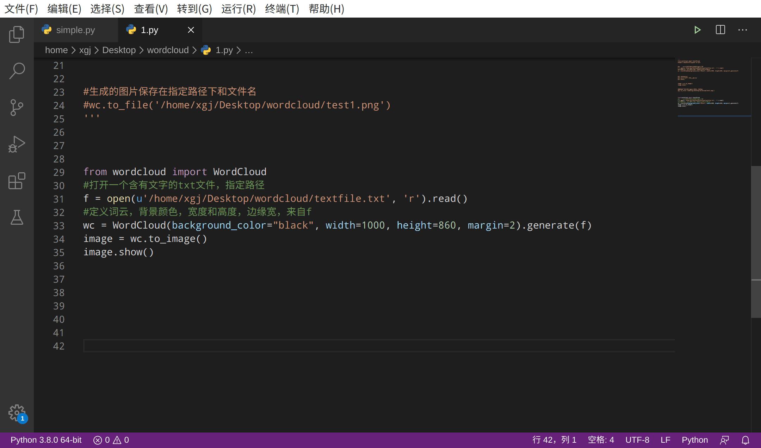Image resolution: width=761 pixels, height=448 pixels.
Task: Open the Source Control view
Action: tap(17, 108)
